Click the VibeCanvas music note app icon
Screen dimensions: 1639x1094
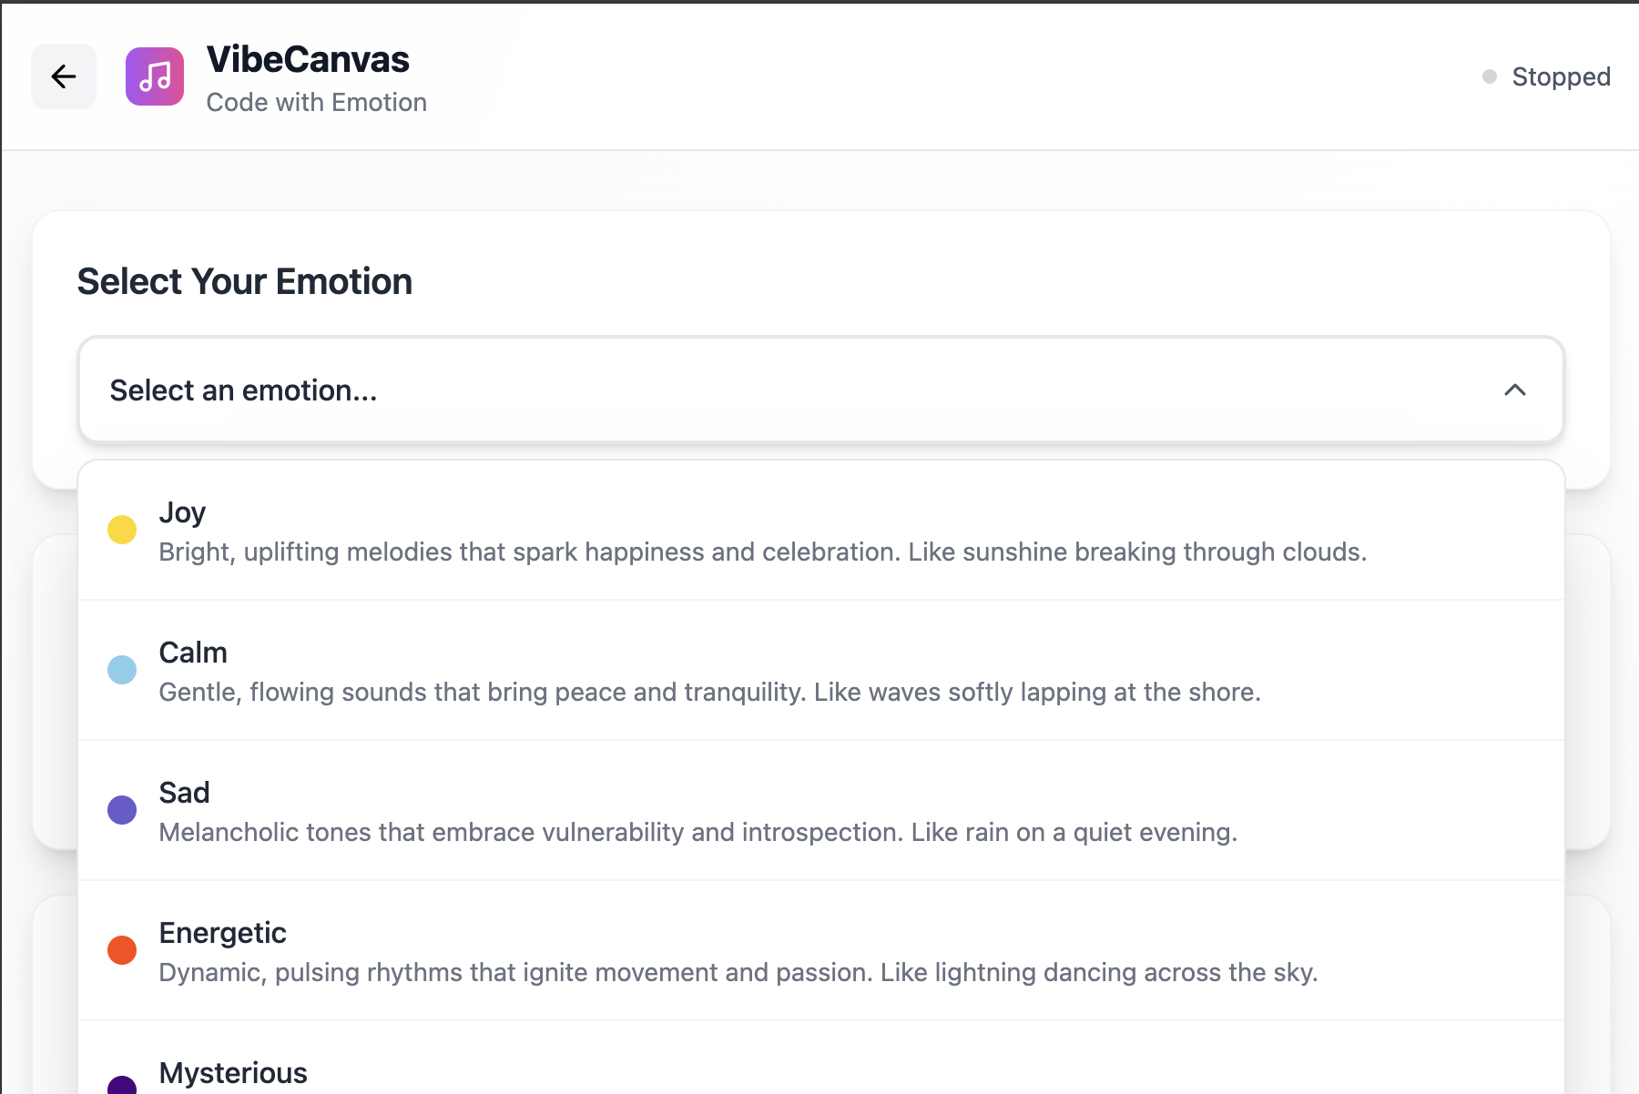point(154,76)
